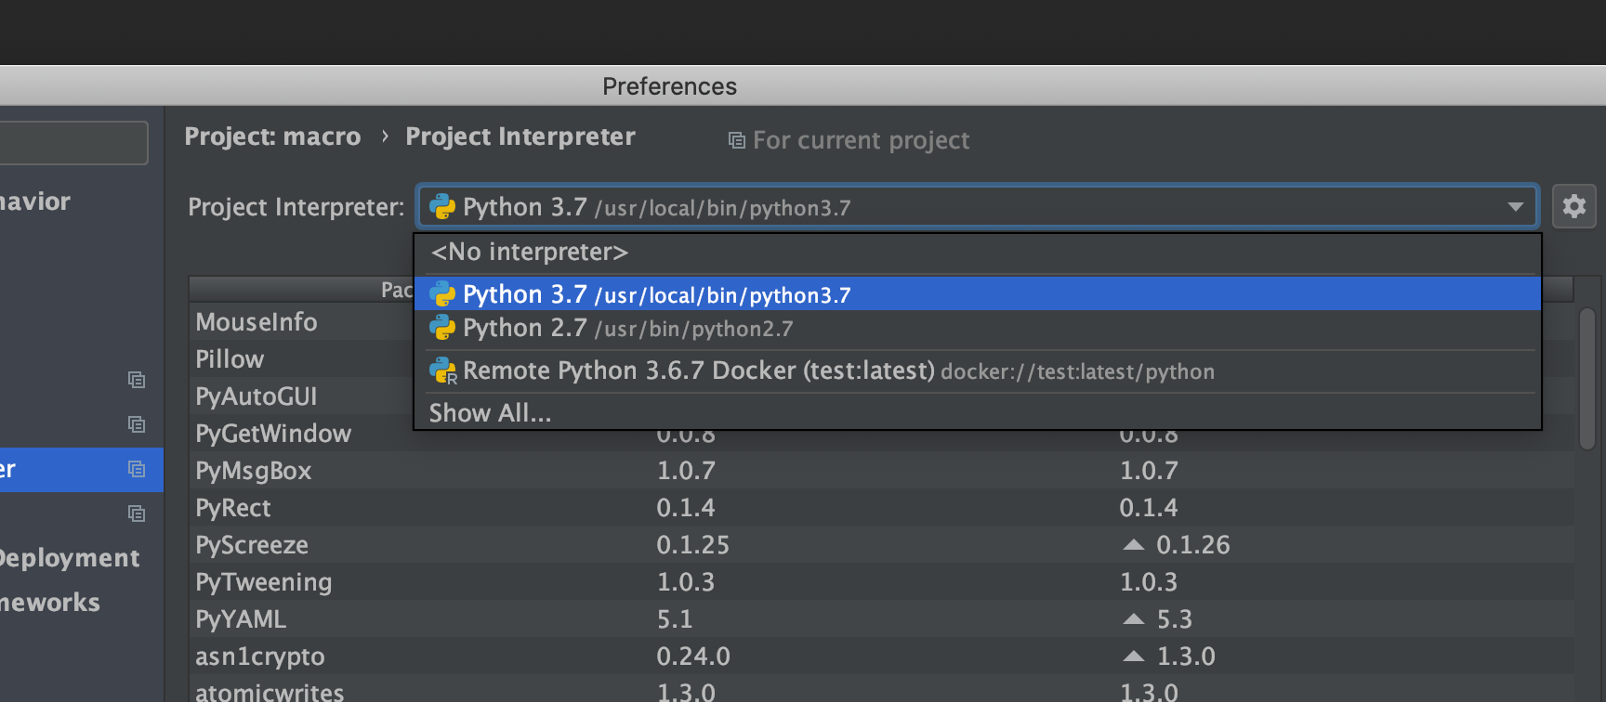
Task: Select the PyYAML package row
Action: click(x=881, y=619)
